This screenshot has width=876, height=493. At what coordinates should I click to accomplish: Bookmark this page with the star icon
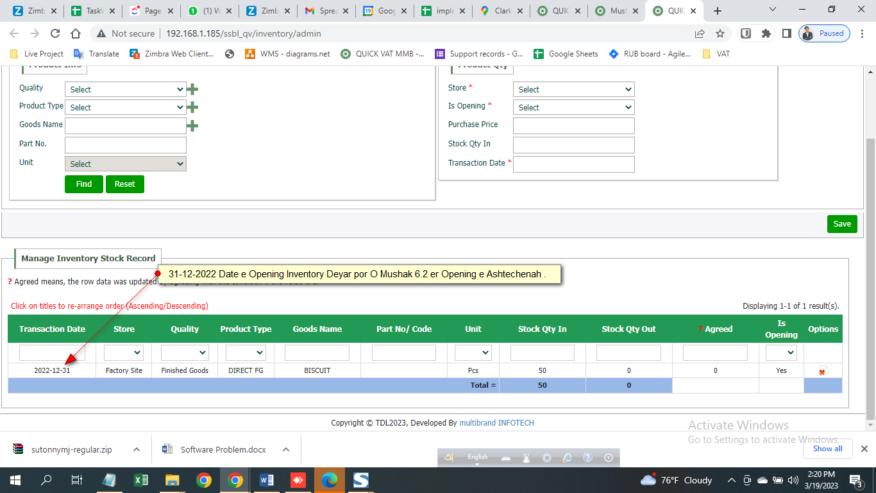click(720, 33)
